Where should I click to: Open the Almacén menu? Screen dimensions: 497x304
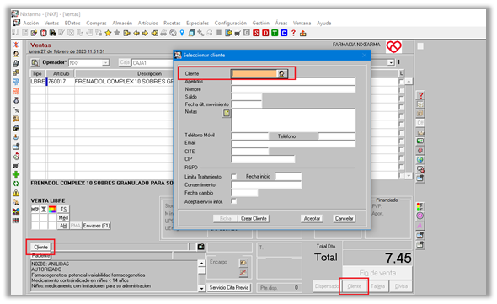click(x=122, y=23)
